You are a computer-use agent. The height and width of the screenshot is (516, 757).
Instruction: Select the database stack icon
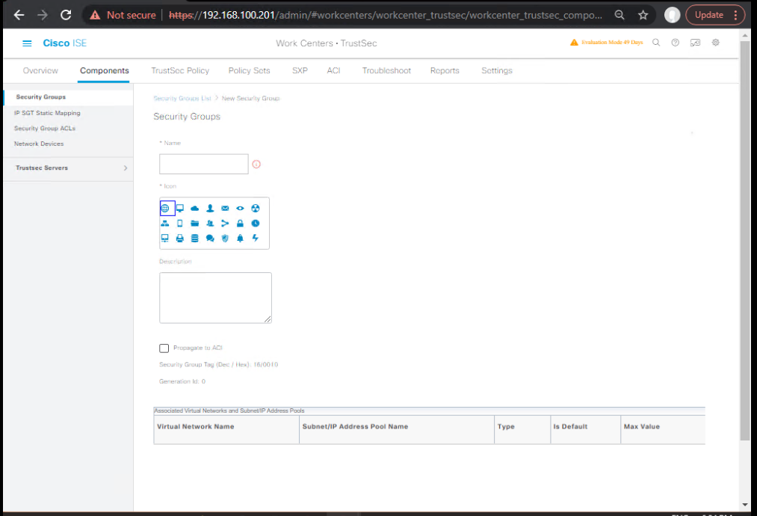pyautogui.click(x=195, y=239)
